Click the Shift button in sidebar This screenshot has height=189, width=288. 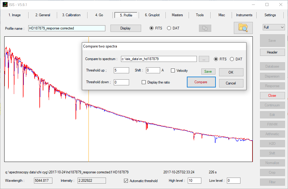pos(272,153)
